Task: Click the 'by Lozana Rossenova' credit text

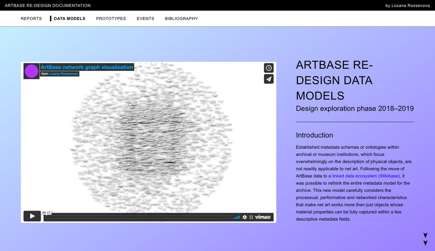Action: (408, 5)
